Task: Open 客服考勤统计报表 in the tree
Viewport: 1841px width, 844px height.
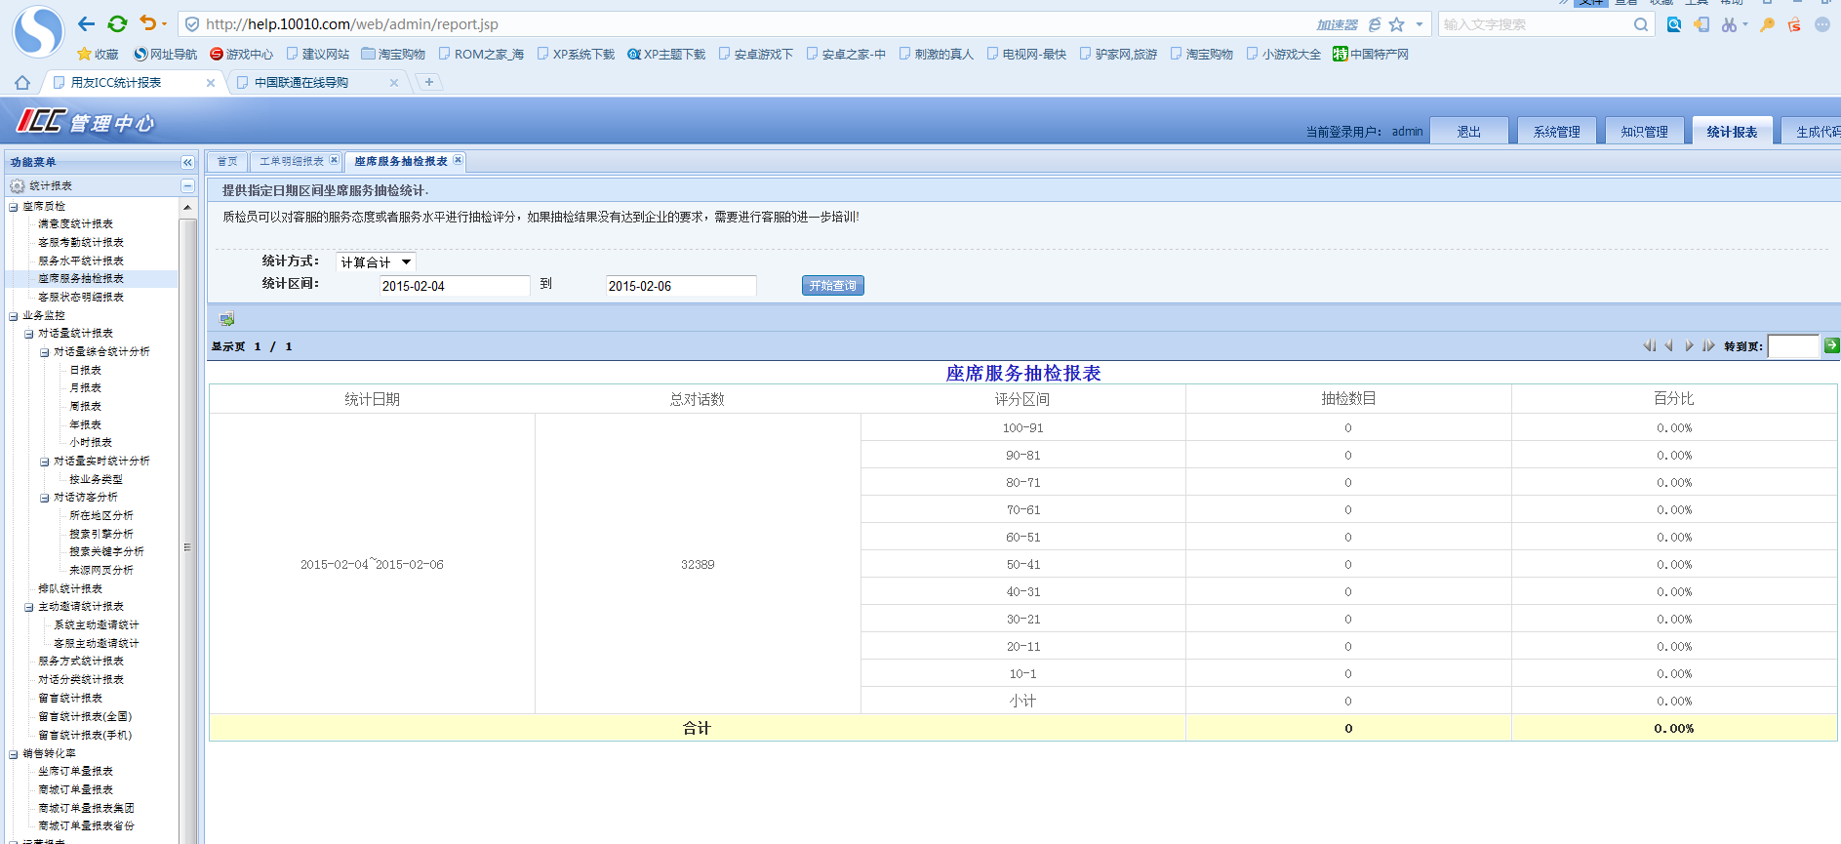Action: point(81,243)
